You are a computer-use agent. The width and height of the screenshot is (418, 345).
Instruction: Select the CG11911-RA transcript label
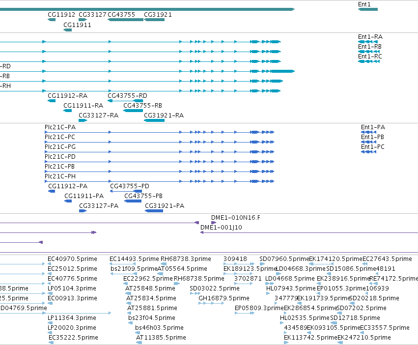coord(83,105)
